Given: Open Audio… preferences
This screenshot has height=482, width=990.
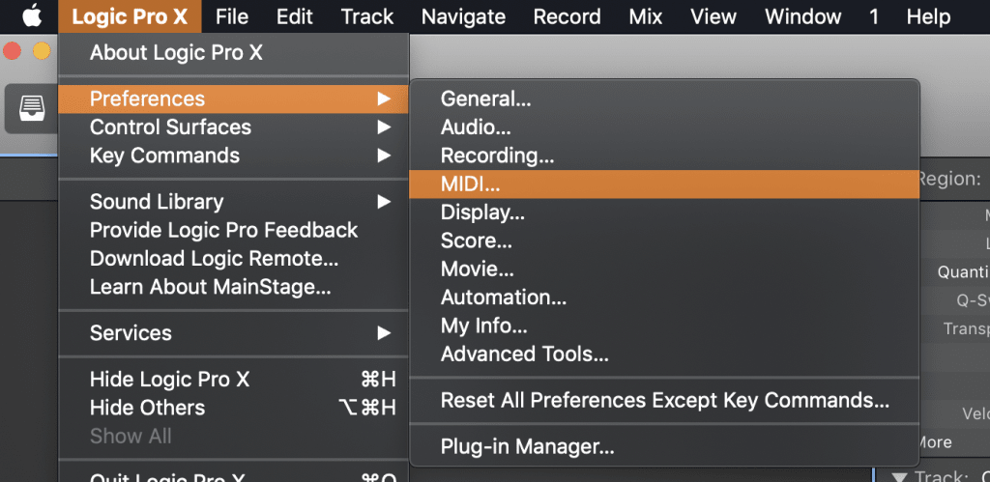Looking at the screenshot, I should 664,128.
